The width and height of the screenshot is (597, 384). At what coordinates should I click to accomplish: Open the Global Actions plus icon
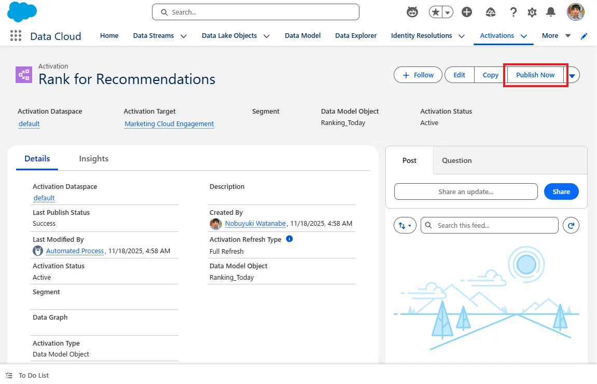[467, 12]
